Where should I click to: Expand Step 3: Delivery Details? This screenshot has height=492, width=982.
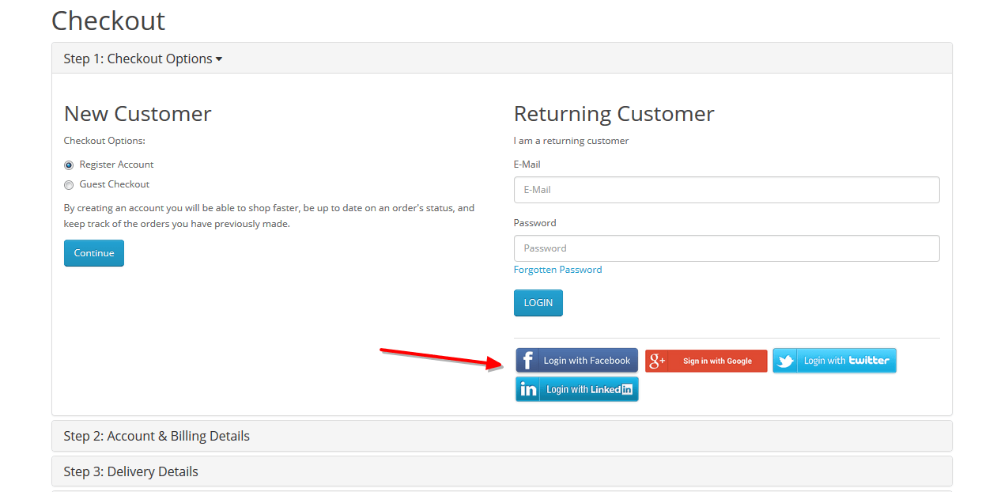point(131,471)
